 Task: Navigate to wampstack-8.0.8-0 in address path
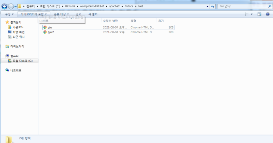(92, 7)
